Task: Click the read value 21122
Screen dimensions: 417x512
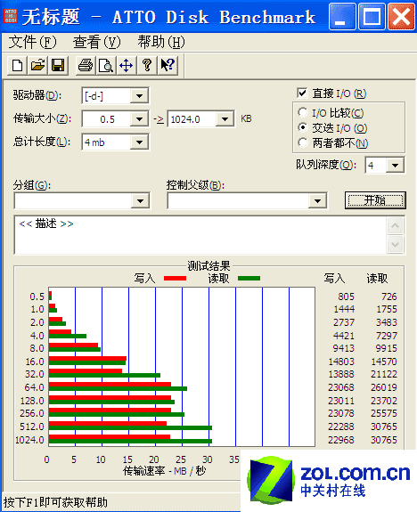Action: point(384,374)
